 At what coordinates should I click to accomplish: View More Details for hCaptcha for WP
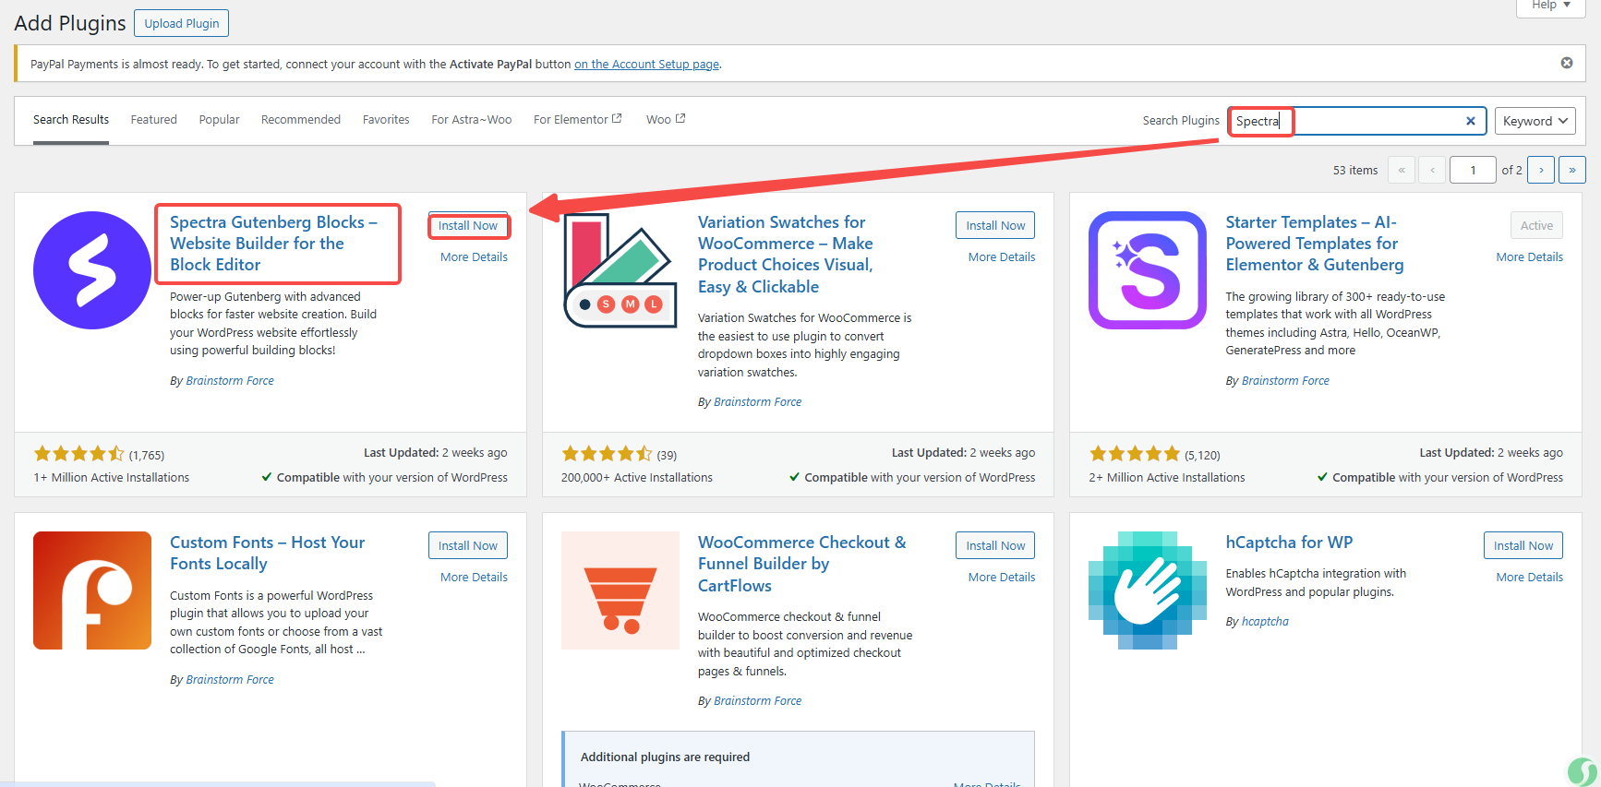coord(1529,578)
